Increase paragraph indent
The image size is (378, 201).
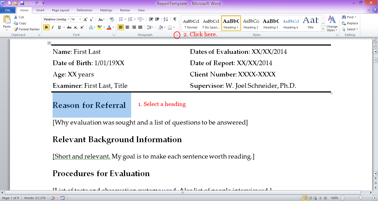[157, 19]
